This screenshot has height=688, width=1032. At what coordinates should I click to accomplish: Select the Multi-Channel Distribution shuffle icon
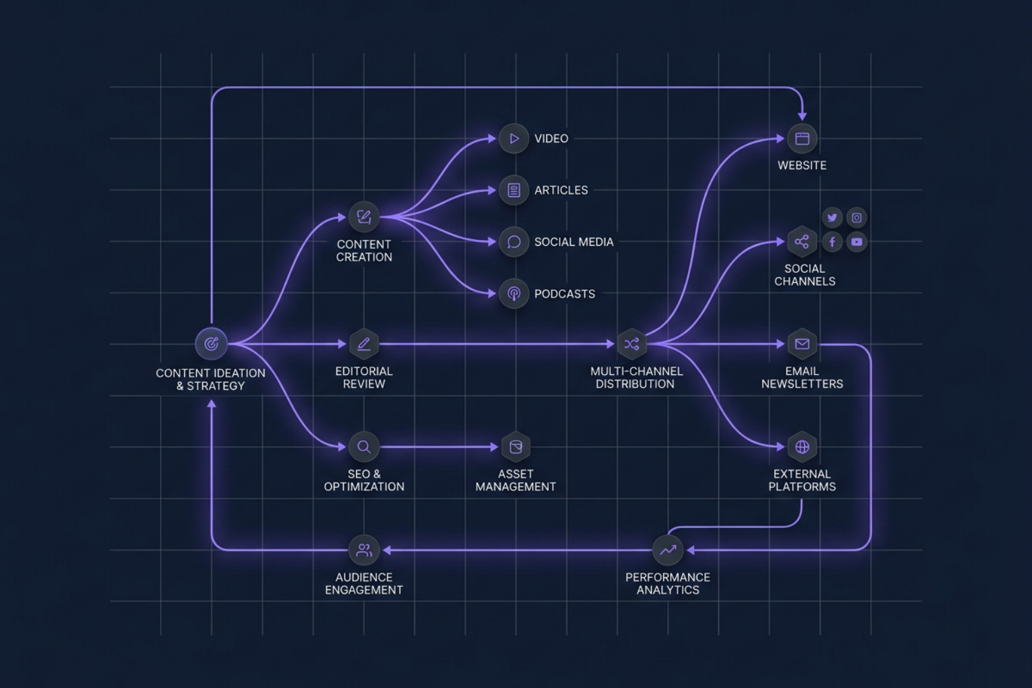[632, 343]
